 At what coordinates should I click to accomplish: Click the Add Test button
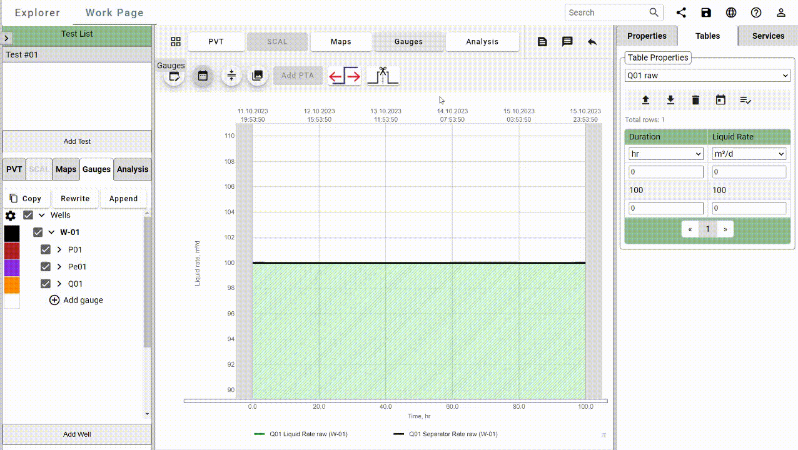click(x=77, y=141)
